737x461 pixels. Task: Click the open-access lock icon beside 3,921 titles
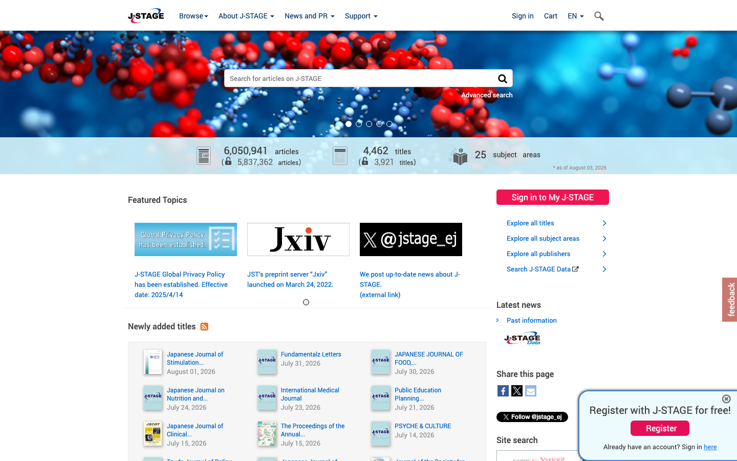click(364, 161)
